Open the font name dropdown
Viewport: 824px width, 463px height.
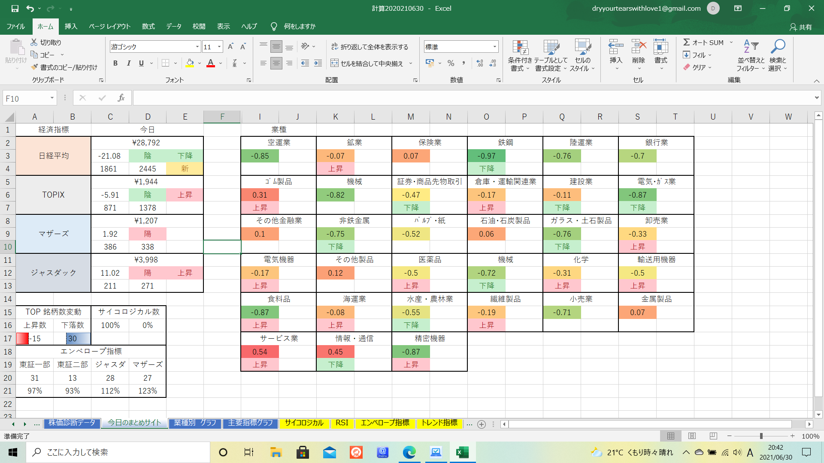click(197, 47)
